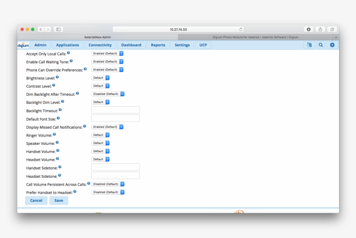Open Enable Call Waiting Tone dropdown
Viewport: 356px width, 238px height.
click(107, 62)
